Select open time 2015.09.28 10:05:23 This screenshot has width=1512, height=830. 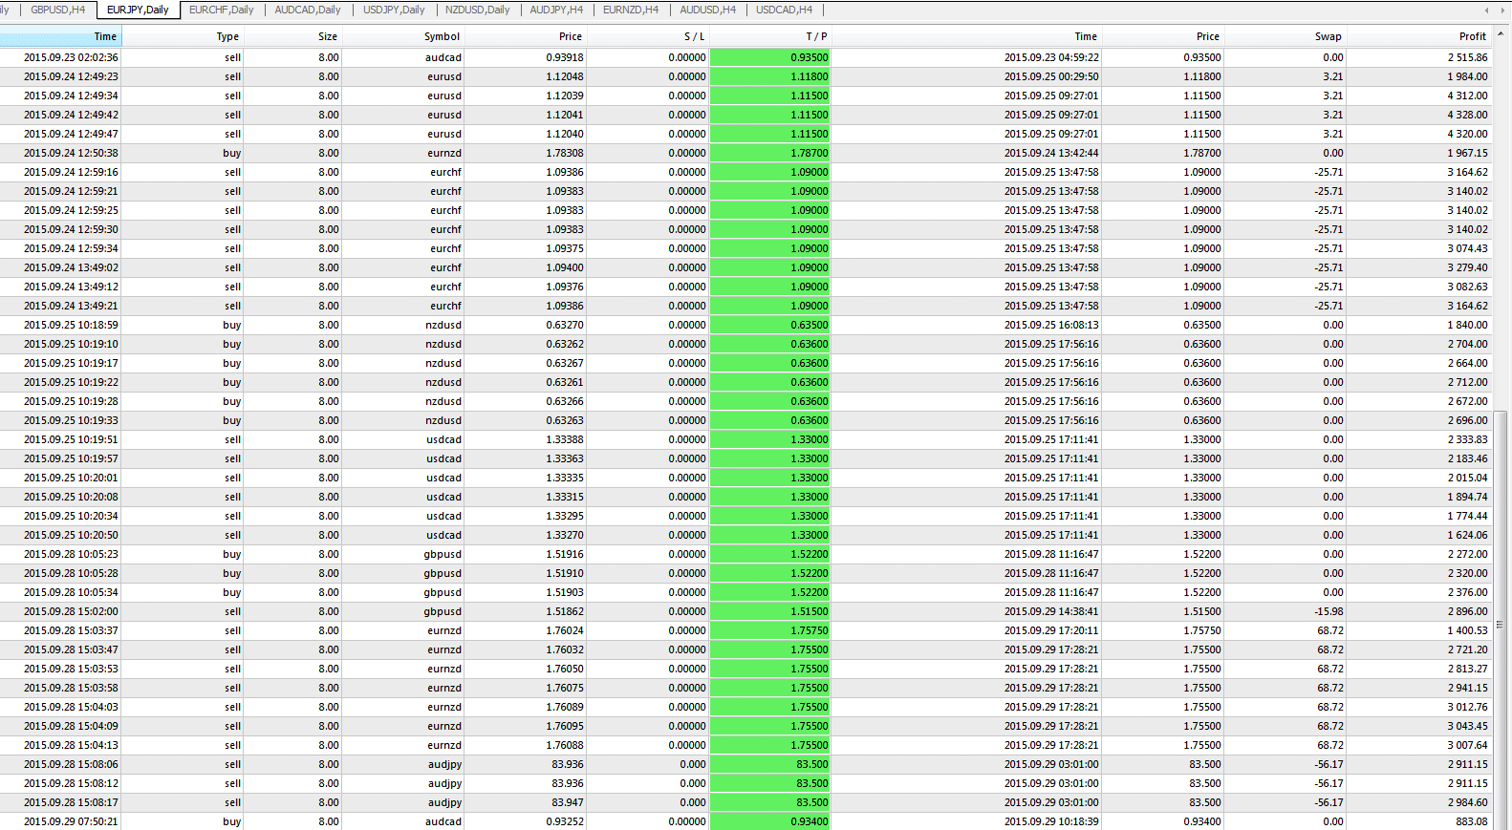pos(71,554)
